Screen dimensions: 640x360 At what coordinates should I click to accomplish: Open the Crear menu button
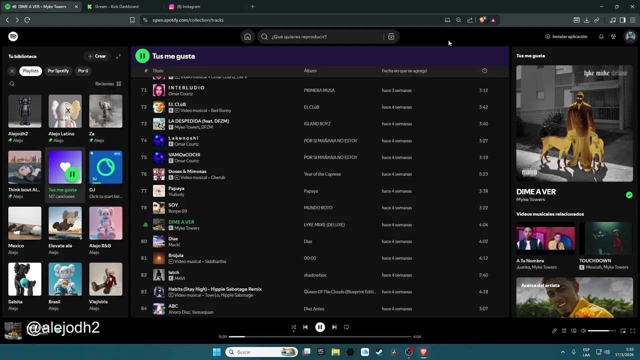coord(97,56)
